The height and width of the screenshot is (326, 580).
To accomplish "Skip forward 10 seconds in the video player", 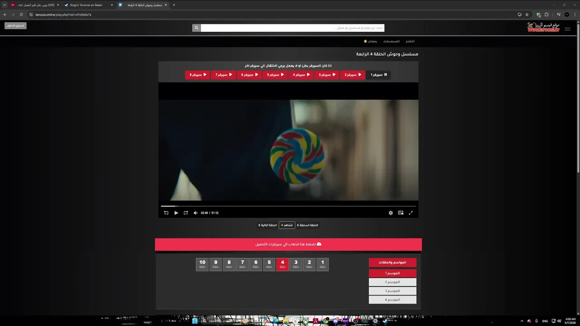I will (x=186, y=213).
